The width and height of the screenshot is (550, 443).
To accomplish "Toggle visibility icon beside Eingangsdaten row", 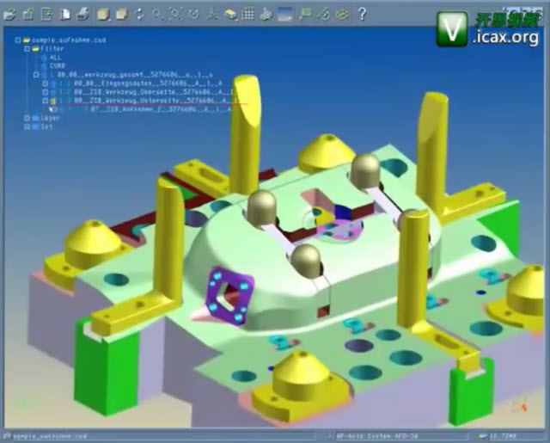I will click(x=53, y=84).
